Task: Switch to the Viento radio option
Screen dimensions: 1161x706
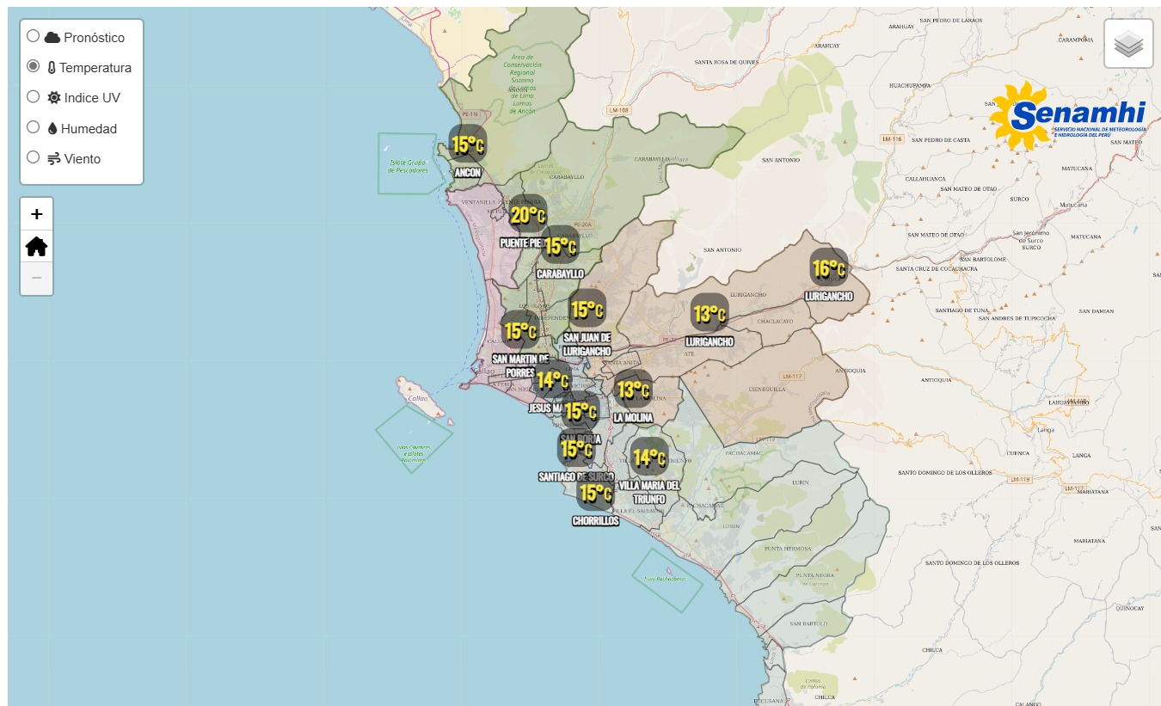Action: (33, 157)
